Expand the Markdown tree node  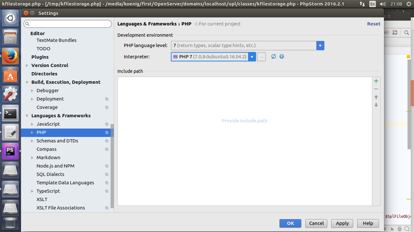point(32,158)
